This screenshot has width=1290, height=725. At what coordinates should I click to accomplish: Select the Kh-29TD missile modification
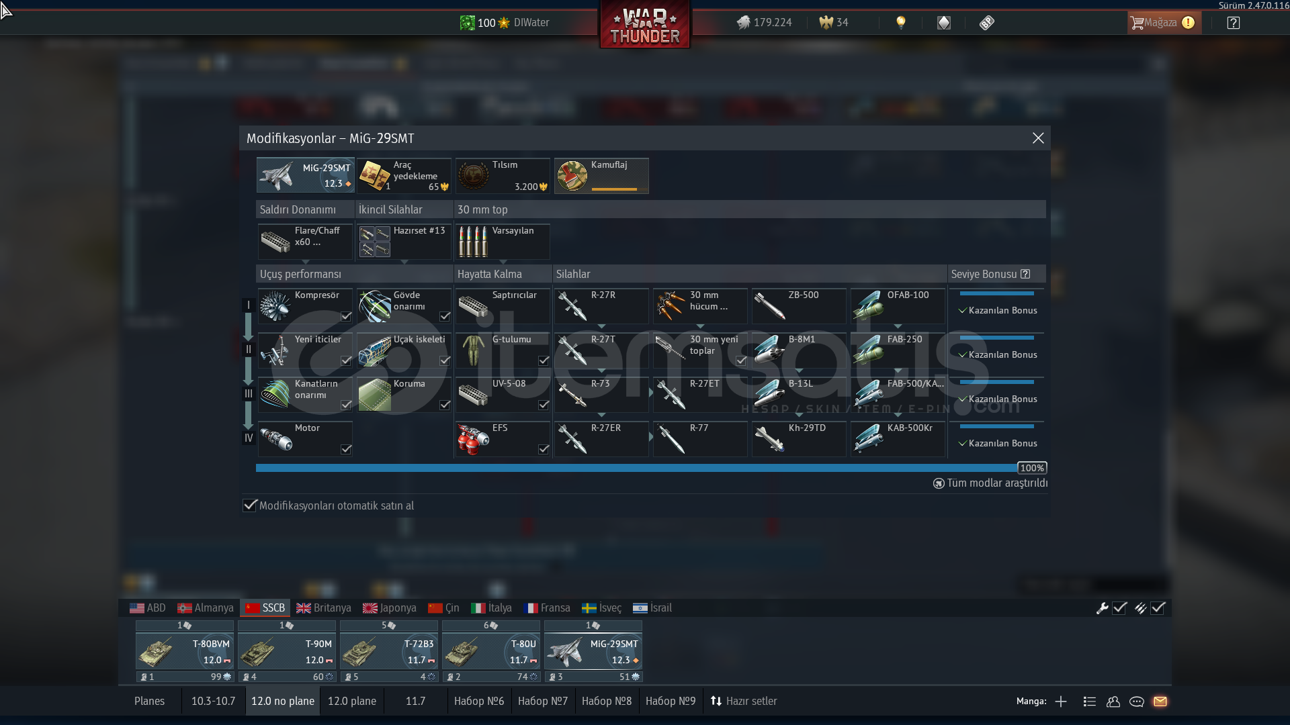[x=799, y=439]
